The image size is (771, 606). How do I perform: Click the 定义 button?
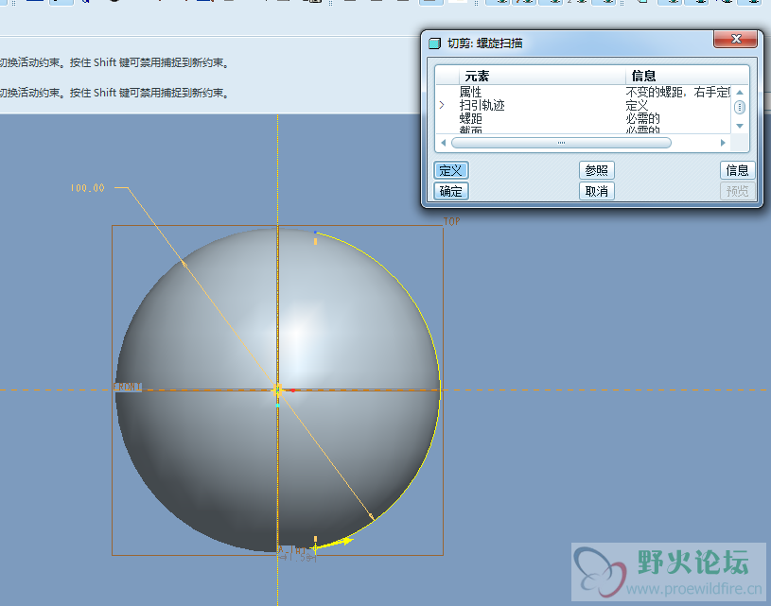click(451, 170)
